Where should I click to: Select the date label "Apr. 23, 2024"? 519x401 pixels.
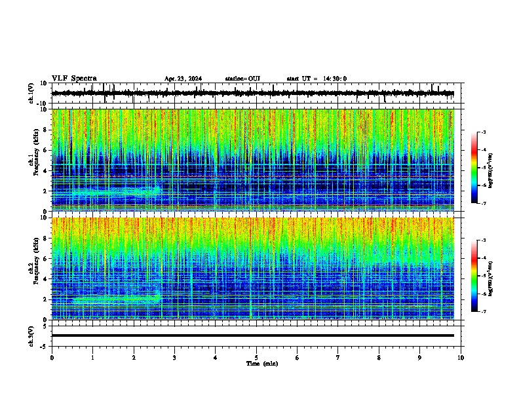coord(183,79)
